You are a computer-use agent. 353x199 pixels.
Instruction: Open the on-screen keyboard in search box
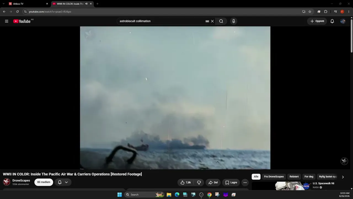point(207,21)
